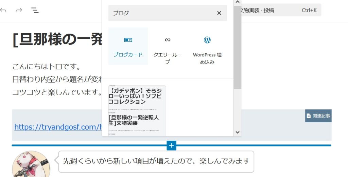This screenshot has width=348, height=177.
Task: Click the inserter scrollbar down arrow
Action: coord(238,132)
